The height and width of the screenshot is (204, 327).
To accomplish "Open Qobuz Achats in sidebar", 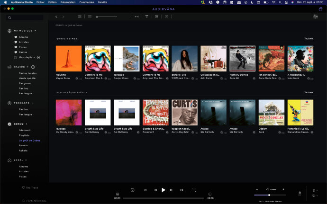I will click(23, 151).
